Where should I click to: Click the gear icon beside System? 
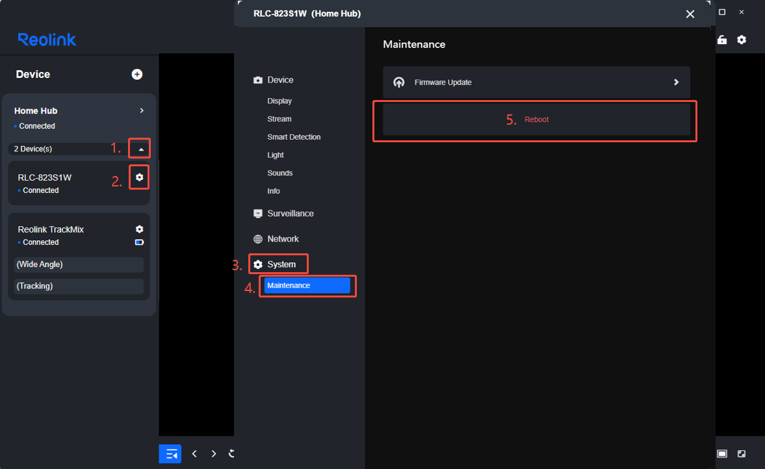pyautogui.click(x=258, y=264)
